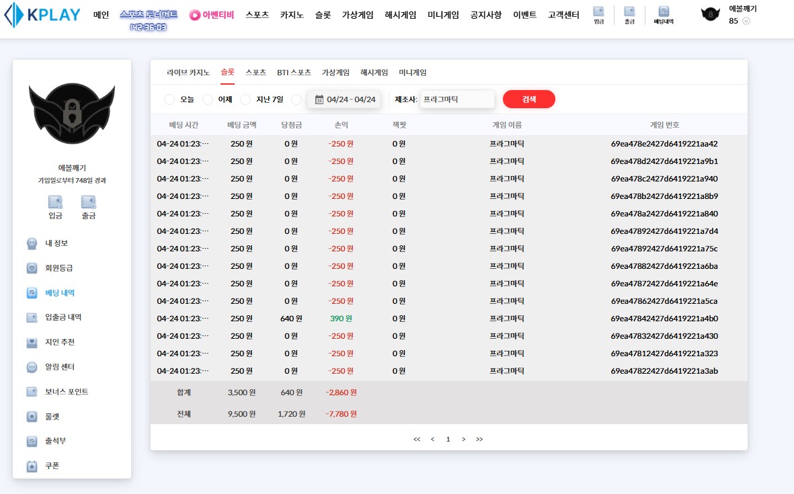This screenshot has height=494, width=794.
Task: Switch to BTI 스포츠 tab
Action: tap(294, 73)
